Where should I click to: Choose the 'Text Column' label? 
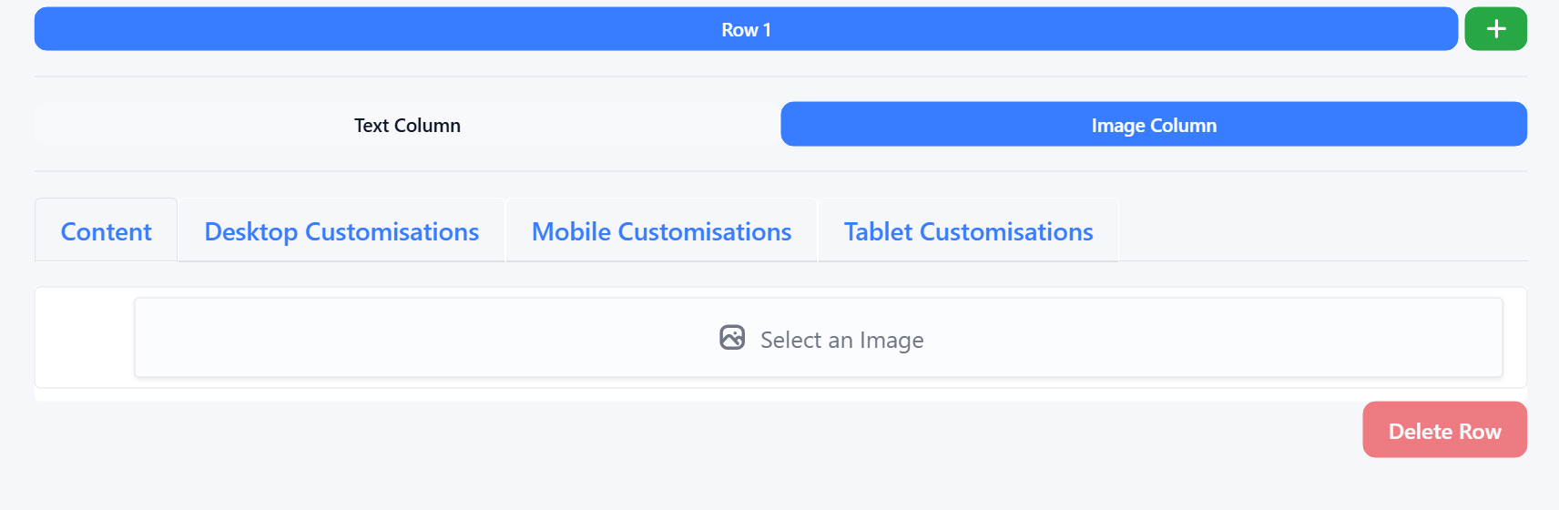pos(407,125)
